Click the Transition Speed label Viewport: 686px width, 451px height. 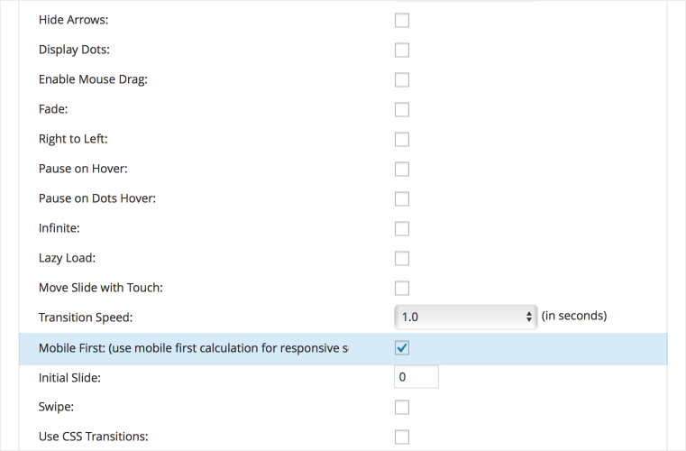(x=87, y=318)
